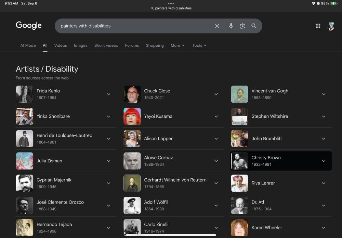Expand the Yayoi Kusama chevron
Screen dimensions: 342x238
216,116
